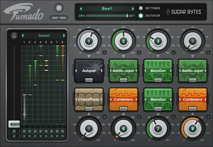
Task: Toggle the small LED button beside knob 4
Action: click(x=208, y=53)
